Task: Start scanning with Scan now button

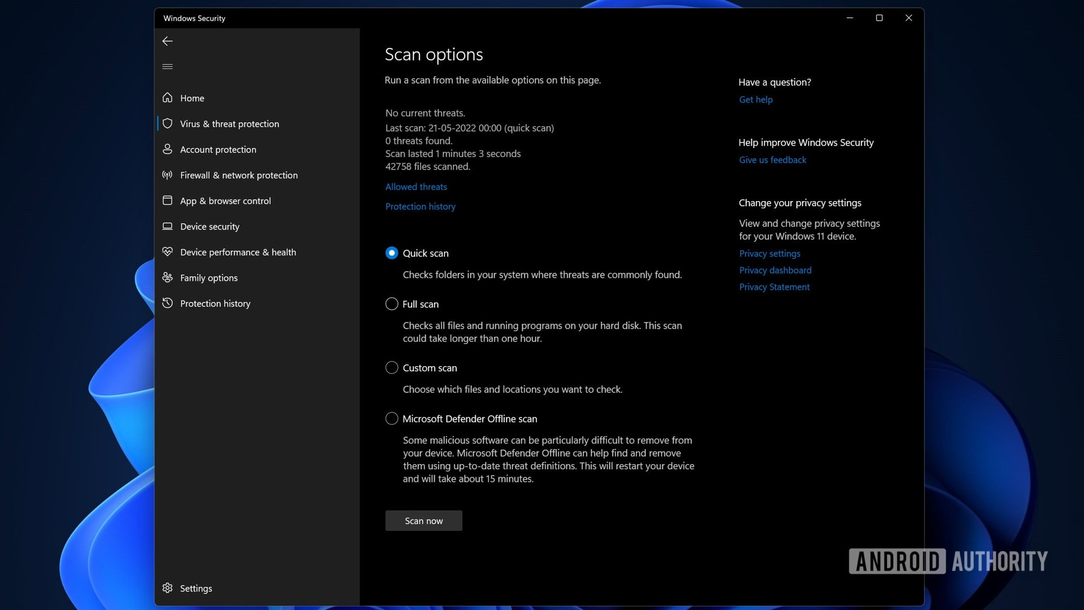Action: coord(423,521)
